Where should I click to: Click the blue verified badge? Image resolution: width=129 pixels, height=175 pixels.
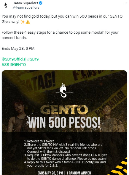pyautogui.click(x=41, y=3)
